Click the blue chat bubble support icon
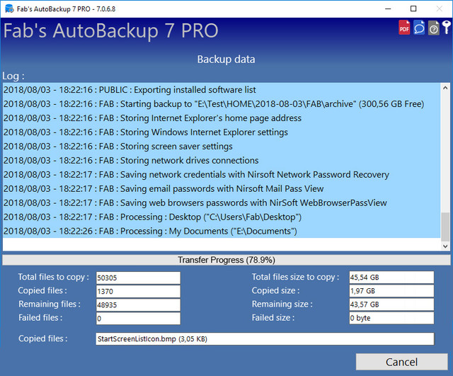Screen dimensions: 453x376 pos(419,28)
